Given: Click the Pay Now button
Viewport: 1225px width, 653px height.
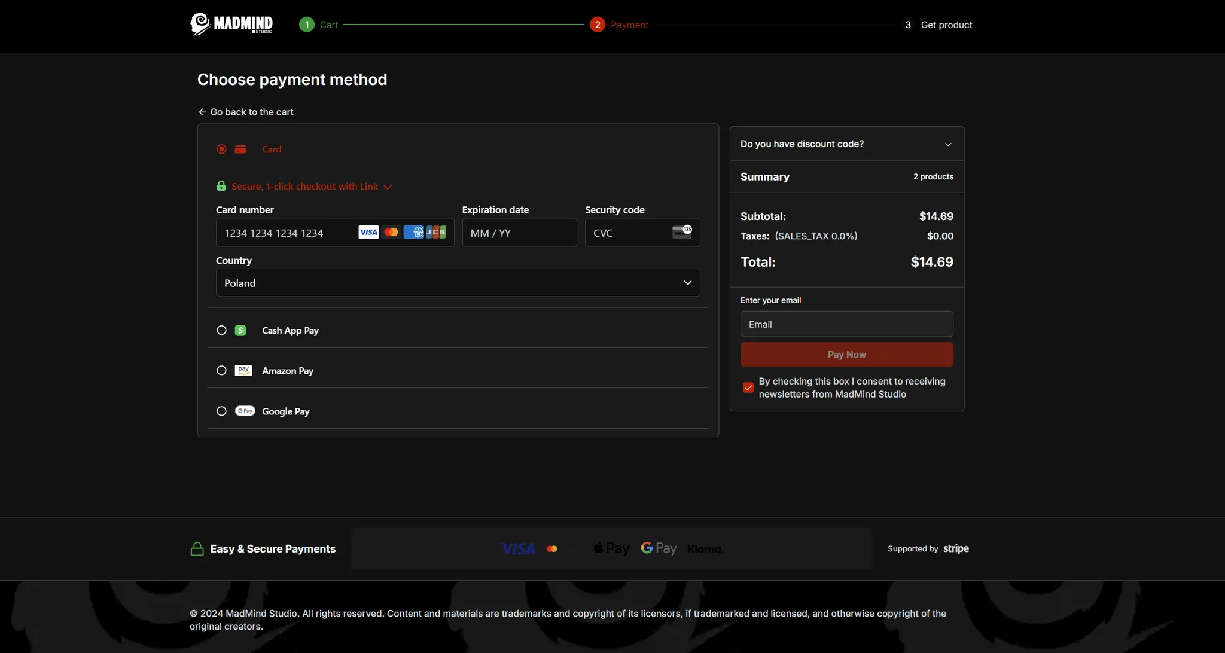Looking at the screenshot, I should click(847, 355).
